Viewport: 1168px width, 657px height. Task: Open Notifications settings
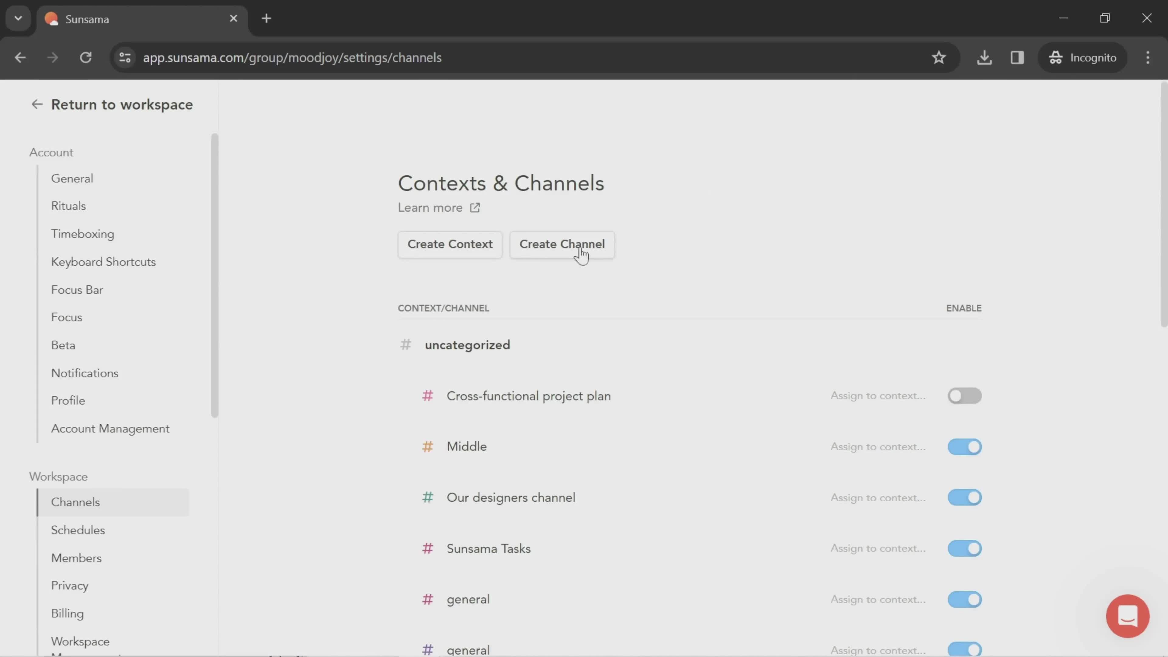click(x=85, y=373)
